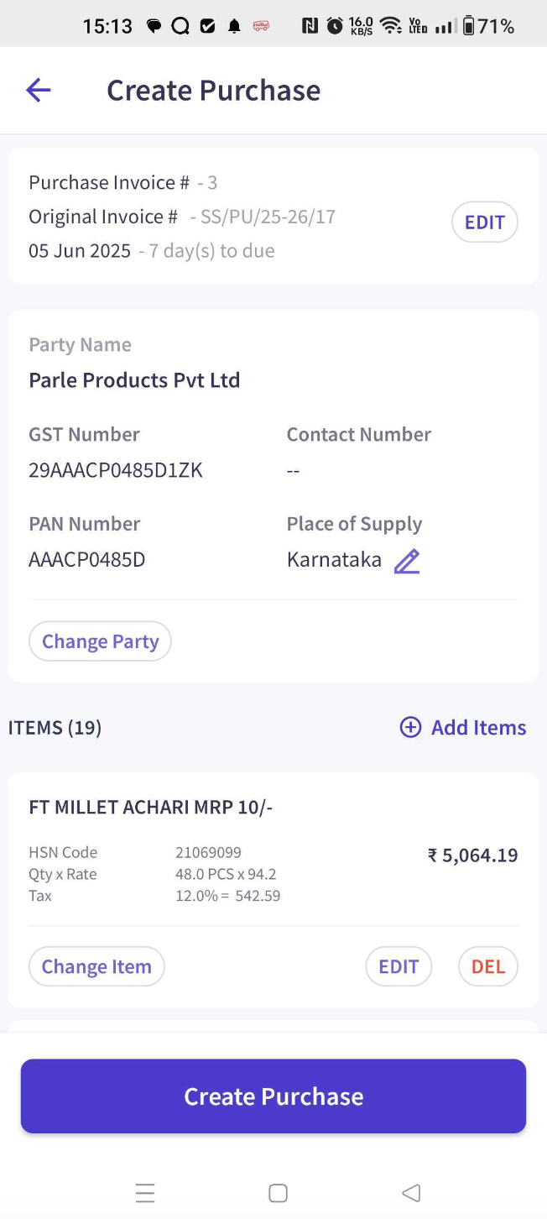Tap the Add Items link text
Viewport: 547px width, 1219px height.
click(478, 727)
